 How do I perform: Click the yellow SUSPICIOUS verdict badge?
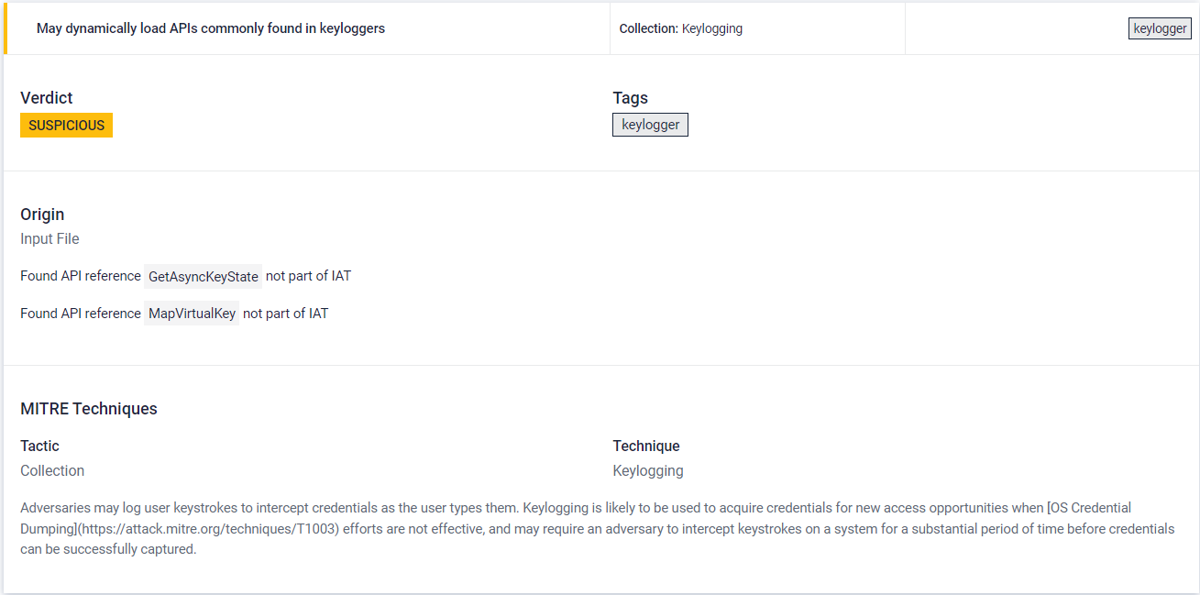pos(66,126)
